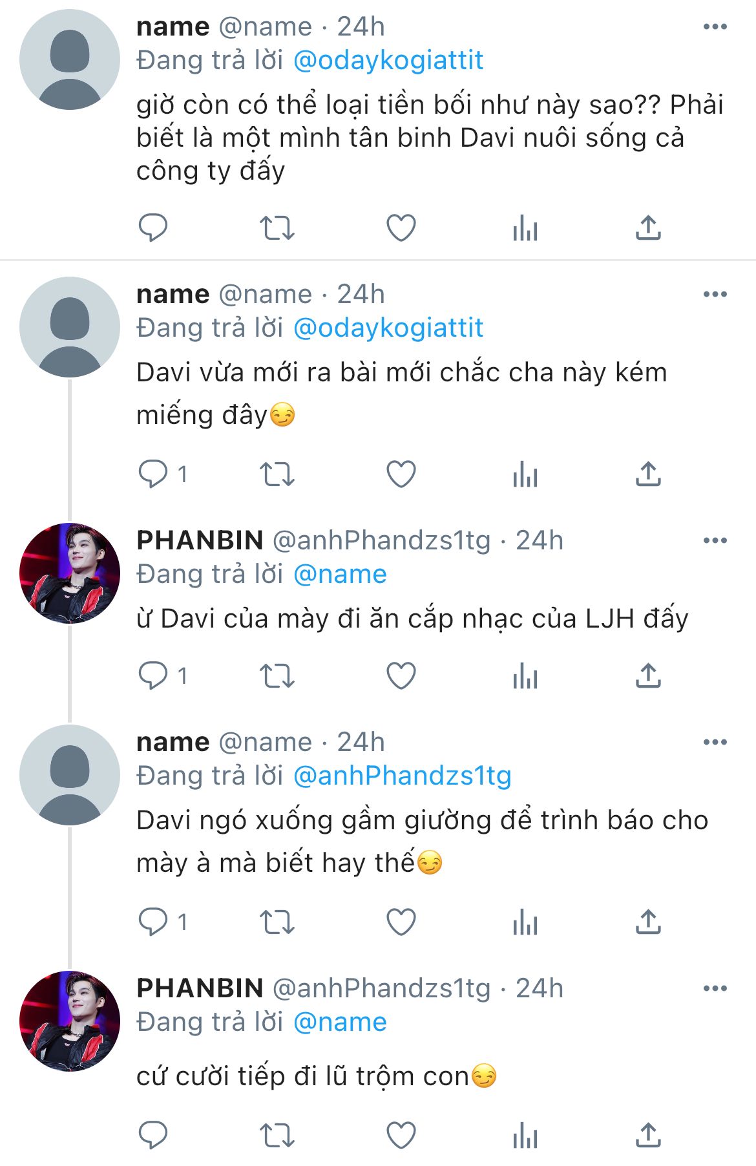Open @odaykogiattit mention in first tweet
This screenshot has height=1166, width=756.
click(x=388, y=61)
